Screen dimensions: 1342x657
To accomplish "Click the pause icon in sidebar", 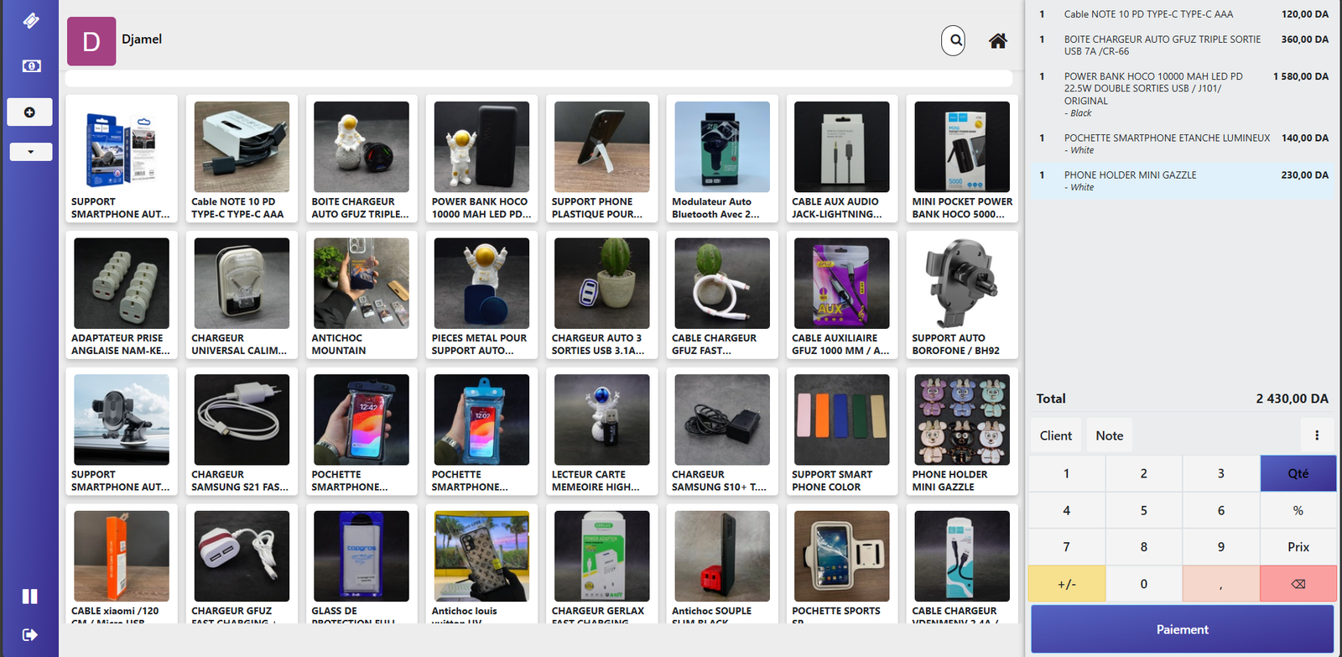I will click(x=30, y=597).
